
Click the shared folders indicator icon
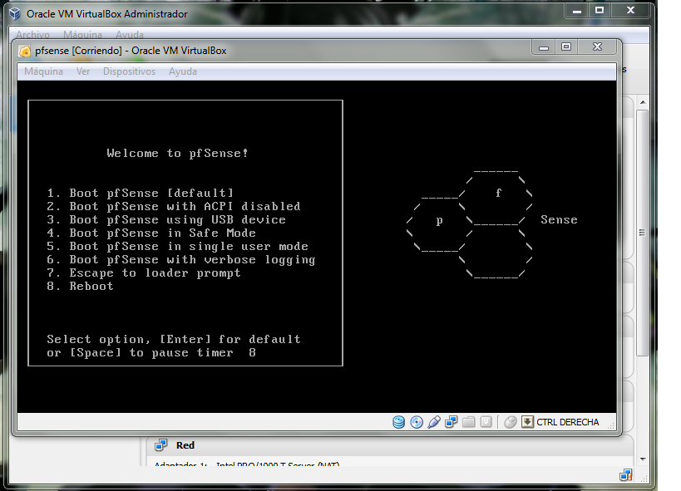click(468, 422)
